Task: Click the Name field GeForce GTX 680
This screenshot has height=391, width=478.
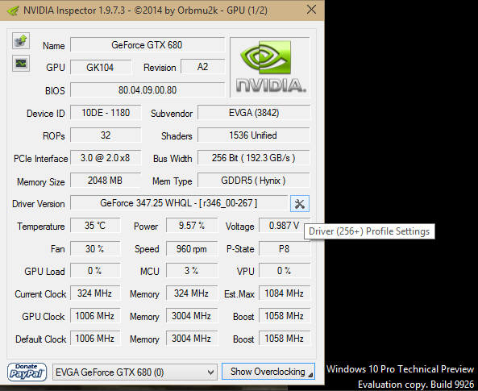Action: [148, 45]
